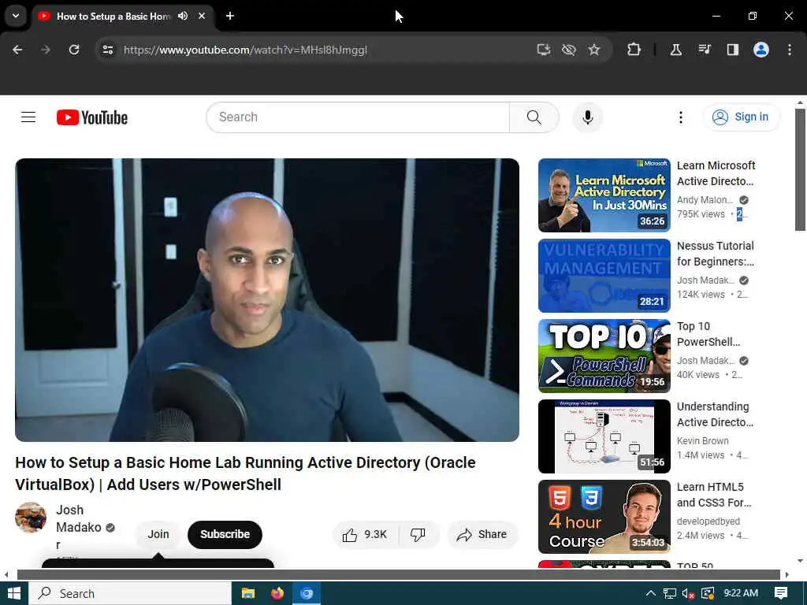Click the Chromium taskbar icon

point(307,594)
